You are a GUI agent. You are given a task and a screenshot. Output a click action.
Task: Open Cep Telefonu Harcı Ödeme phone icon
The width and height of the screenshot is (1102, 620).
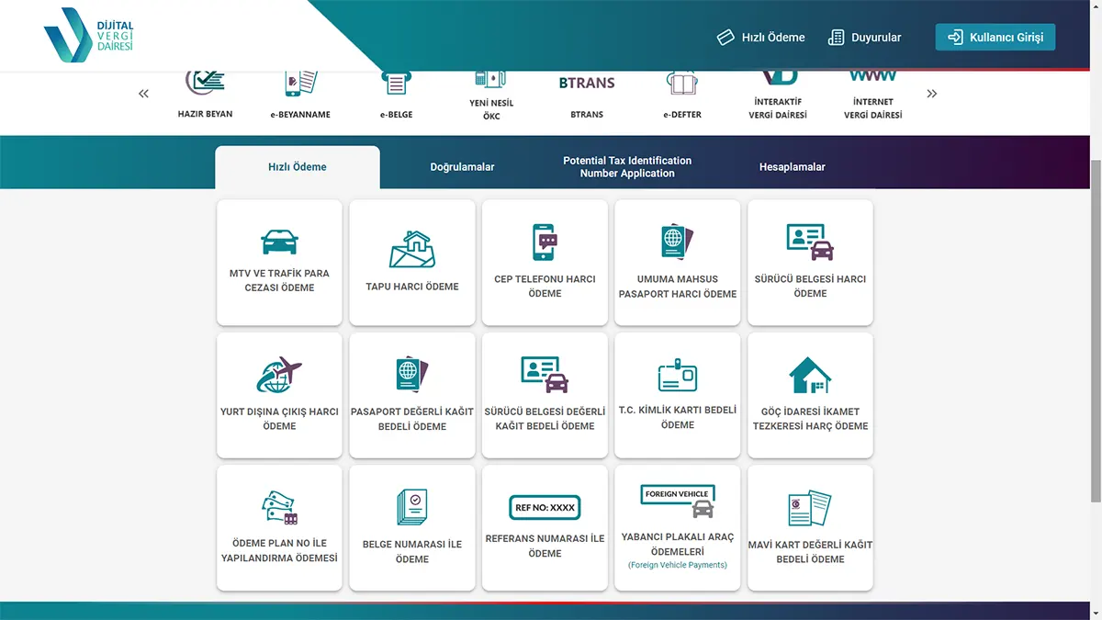(x=545, y=242)
